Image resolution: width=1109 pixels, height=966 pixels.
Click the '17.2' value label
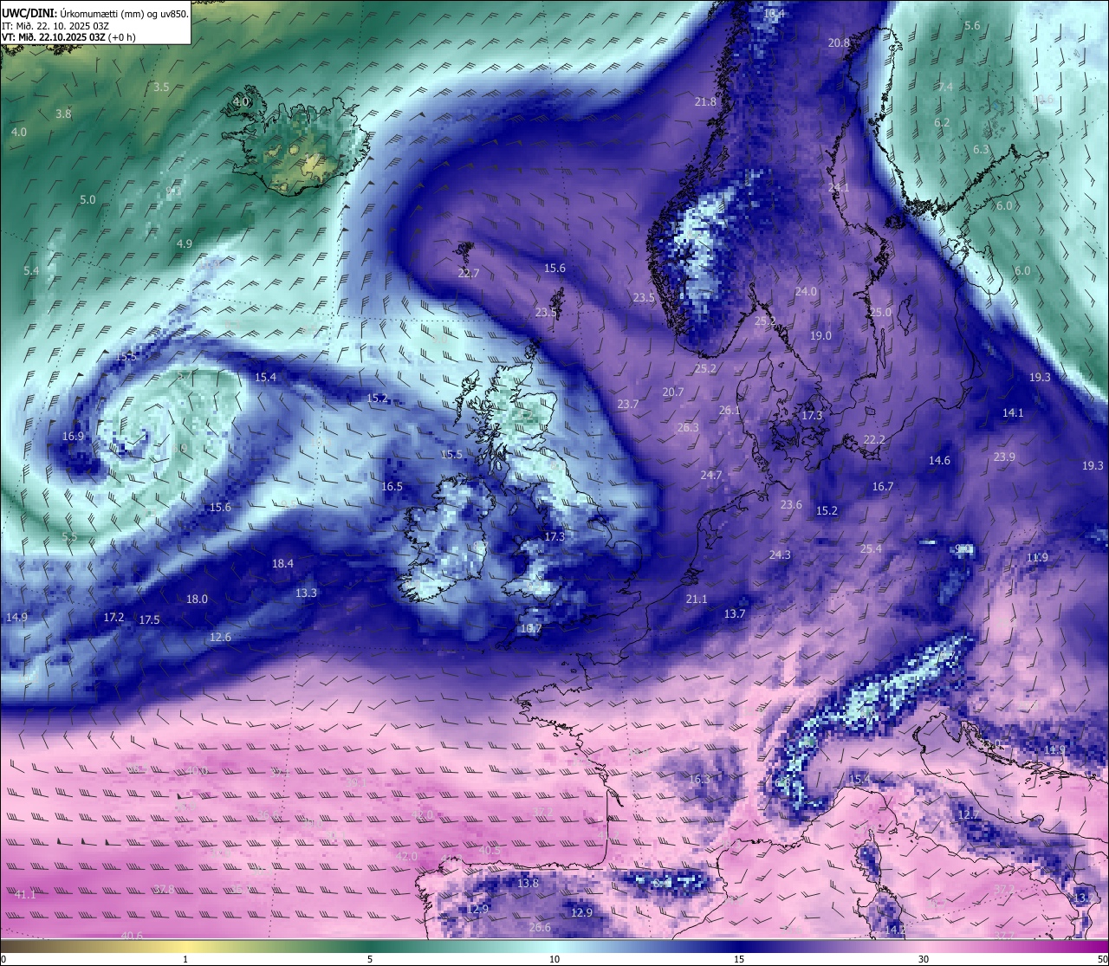(x=113, y=617)
